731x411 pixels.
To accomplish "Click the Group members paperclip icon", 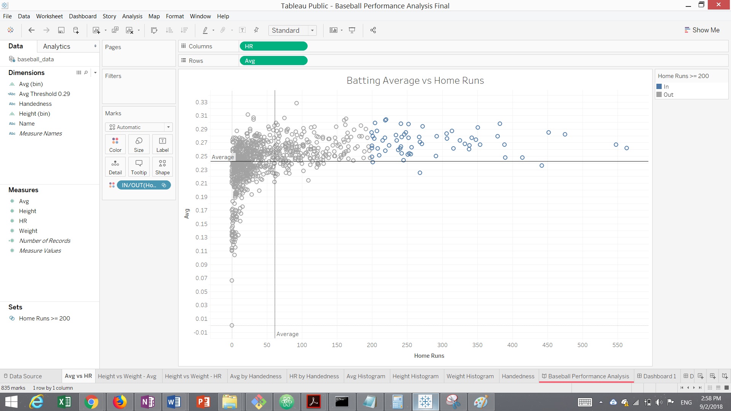I will point(223,30).
